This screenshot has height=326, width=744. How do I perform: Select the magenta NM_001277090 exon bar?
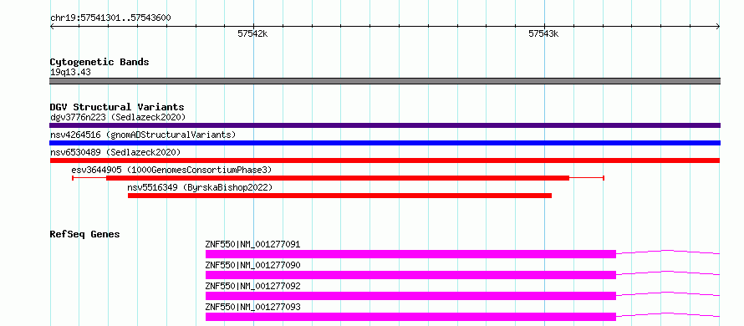(x=410, y=275)
